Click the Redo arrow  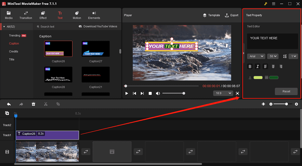(21, 104)
